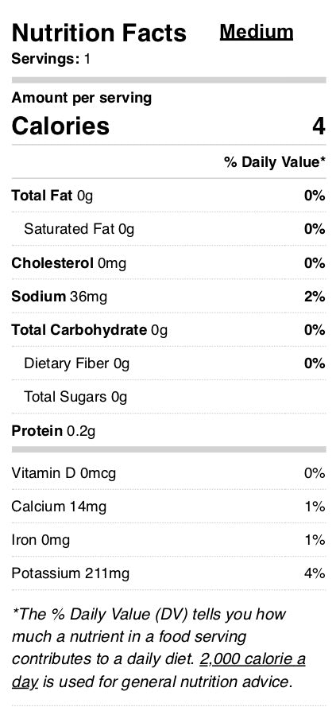Click the Sodium 36mg entry
Viewport: 336px width, 707px height.
(x=60, y=297)
